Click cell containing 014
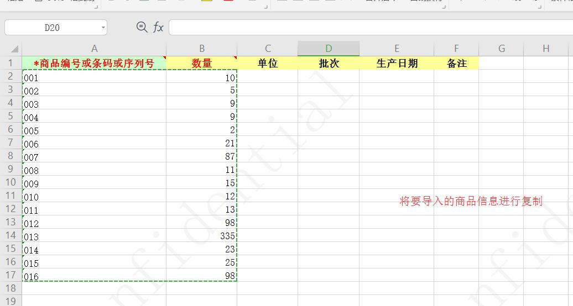573x306 pixels. pyautogui.click(x=94, y=249)
